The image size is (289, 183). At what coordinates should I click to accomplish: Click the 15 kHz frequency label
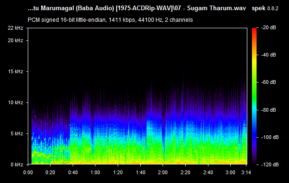click(15, 71)
